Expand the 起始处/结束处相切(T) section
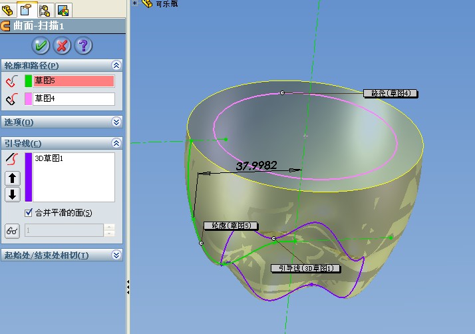 (x=116, y=255)
